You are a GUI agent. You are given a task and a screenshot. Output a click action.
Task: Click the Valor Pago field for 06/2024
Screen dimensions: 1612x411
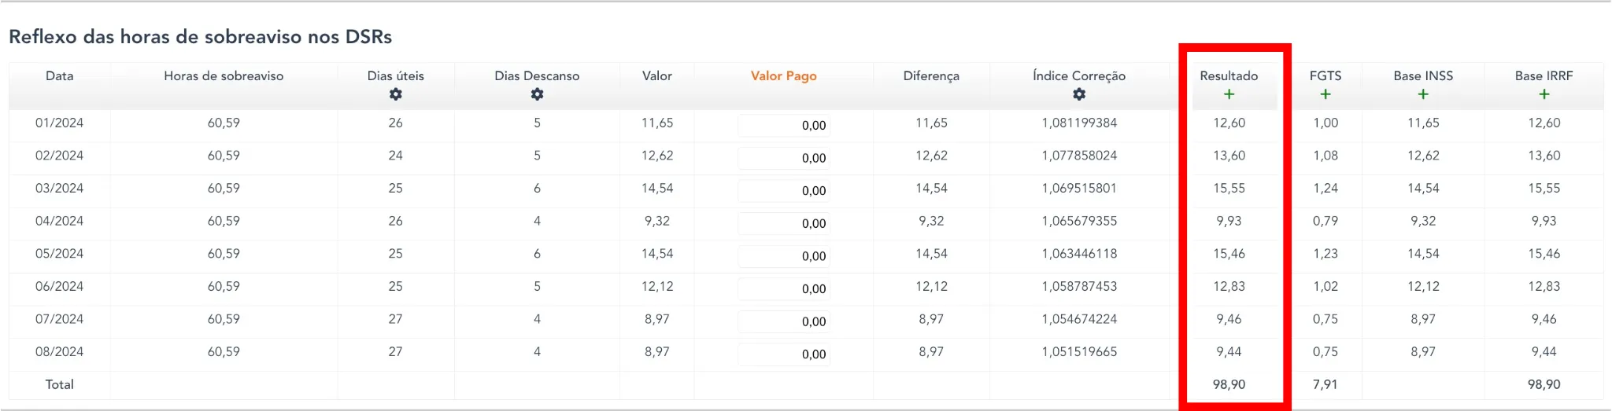click(x=784, y=289)
